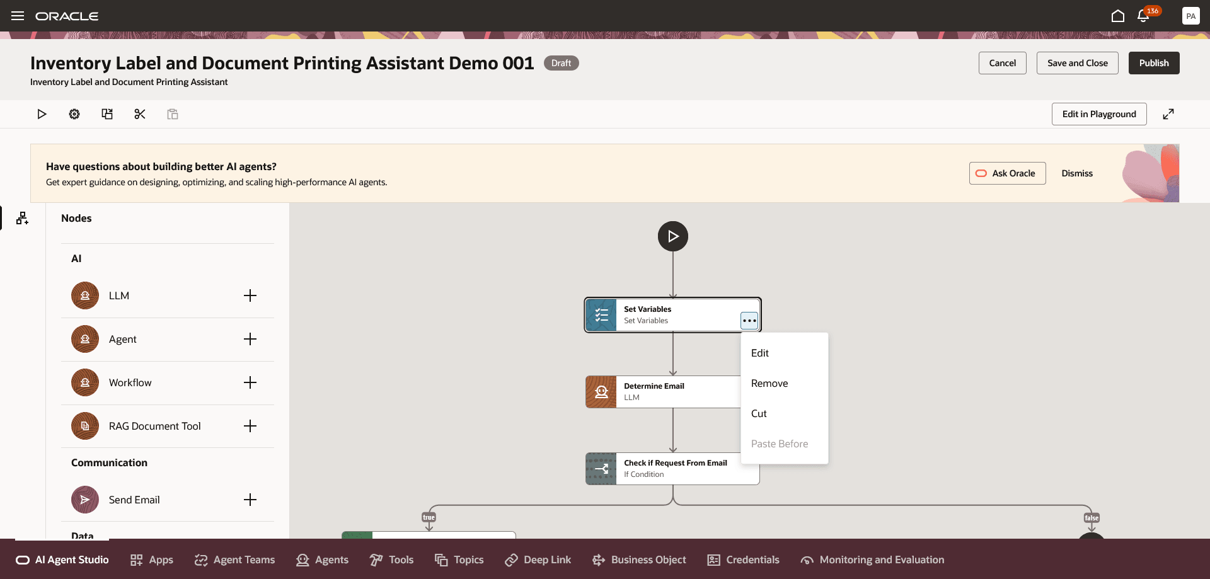
Task: Click Save and Close
Action: 1077,63
